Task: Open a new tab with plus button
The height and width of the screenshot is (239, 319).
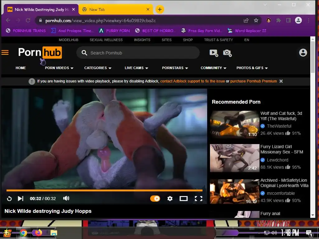Action: tap(160, 9)
